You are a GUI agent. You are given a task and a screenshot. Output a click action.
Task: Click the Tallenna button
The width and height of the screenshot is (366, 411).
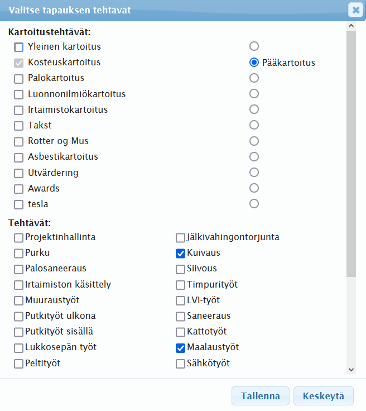coord(261,396)
